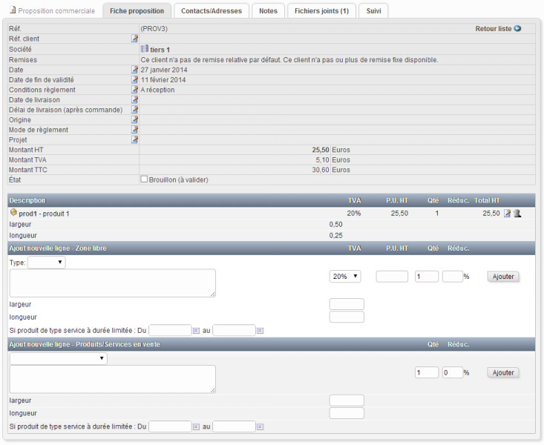This screenshot has height=445, width=544.
Task: Switch to Fiche proposition tab
Action: pos(137,10)
